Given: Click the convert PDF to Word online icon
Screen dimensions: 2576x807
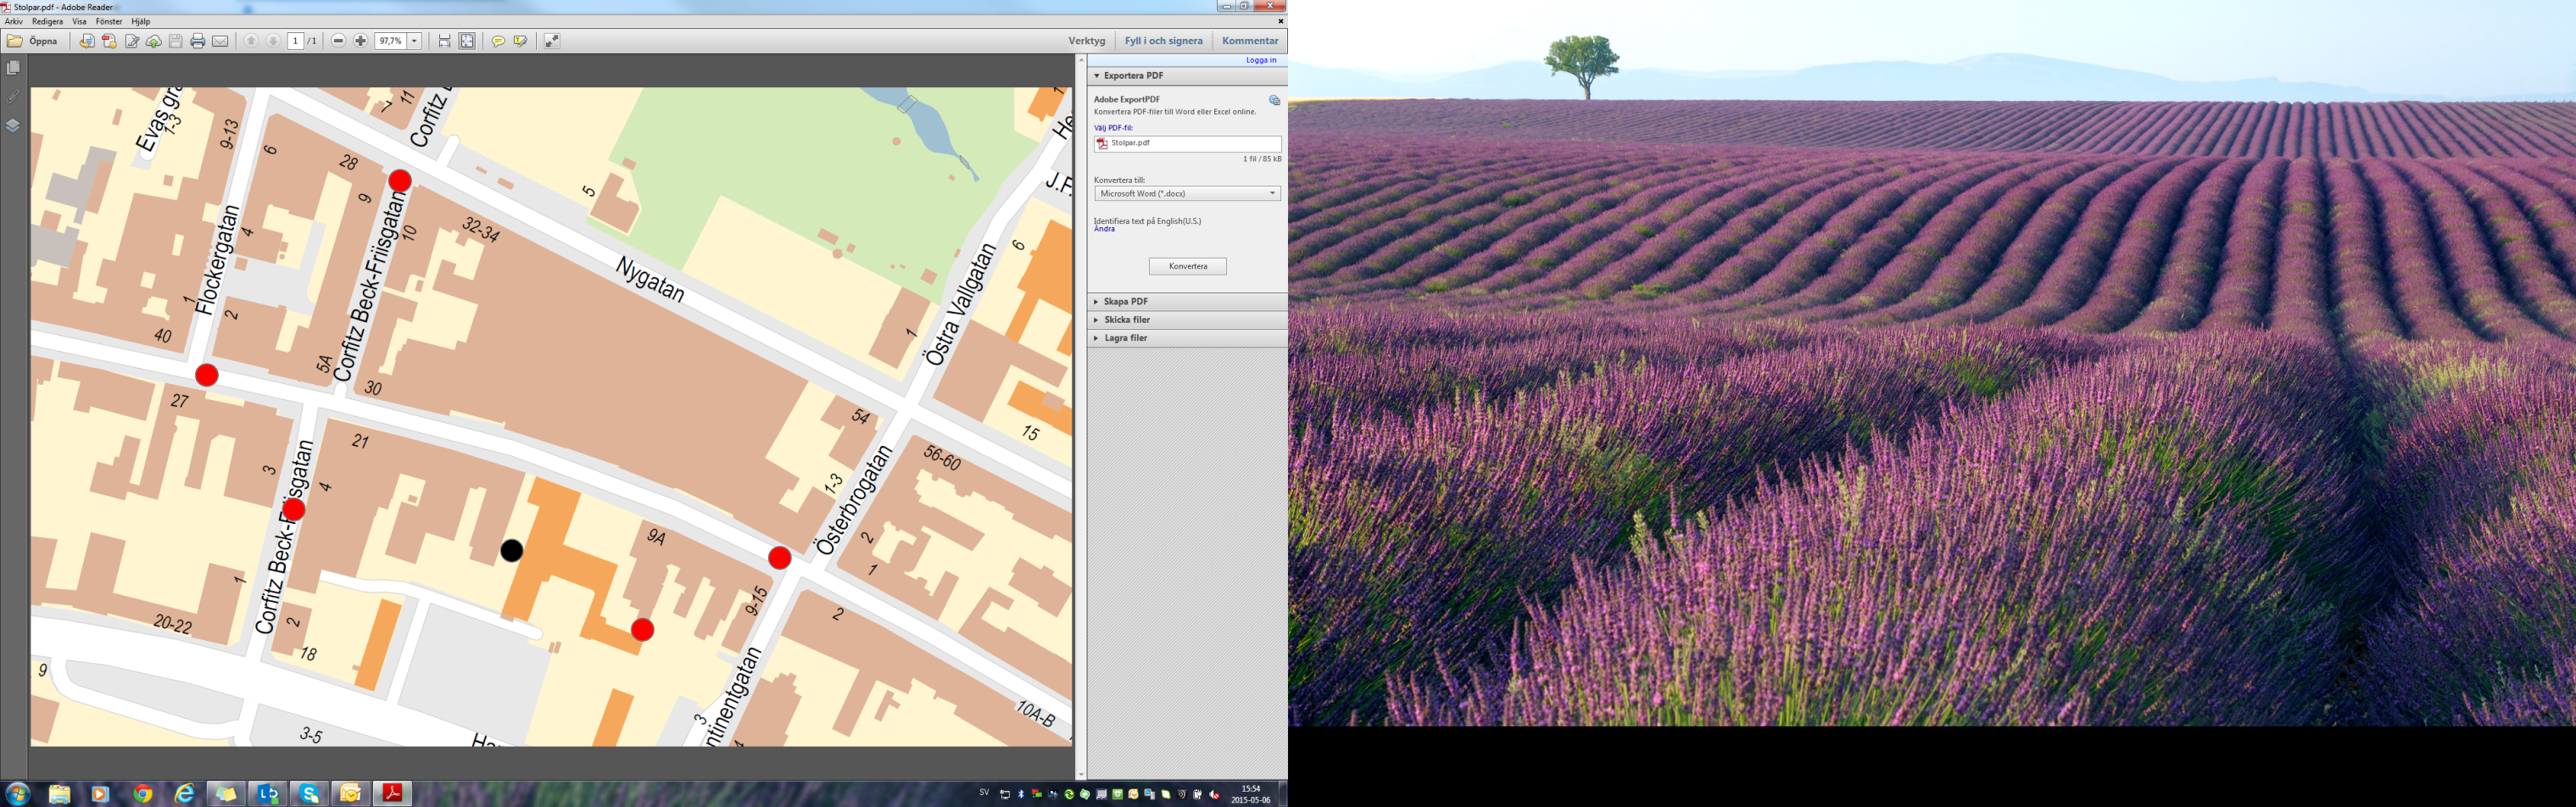Looking at the screenshot, I should (87, 41).
